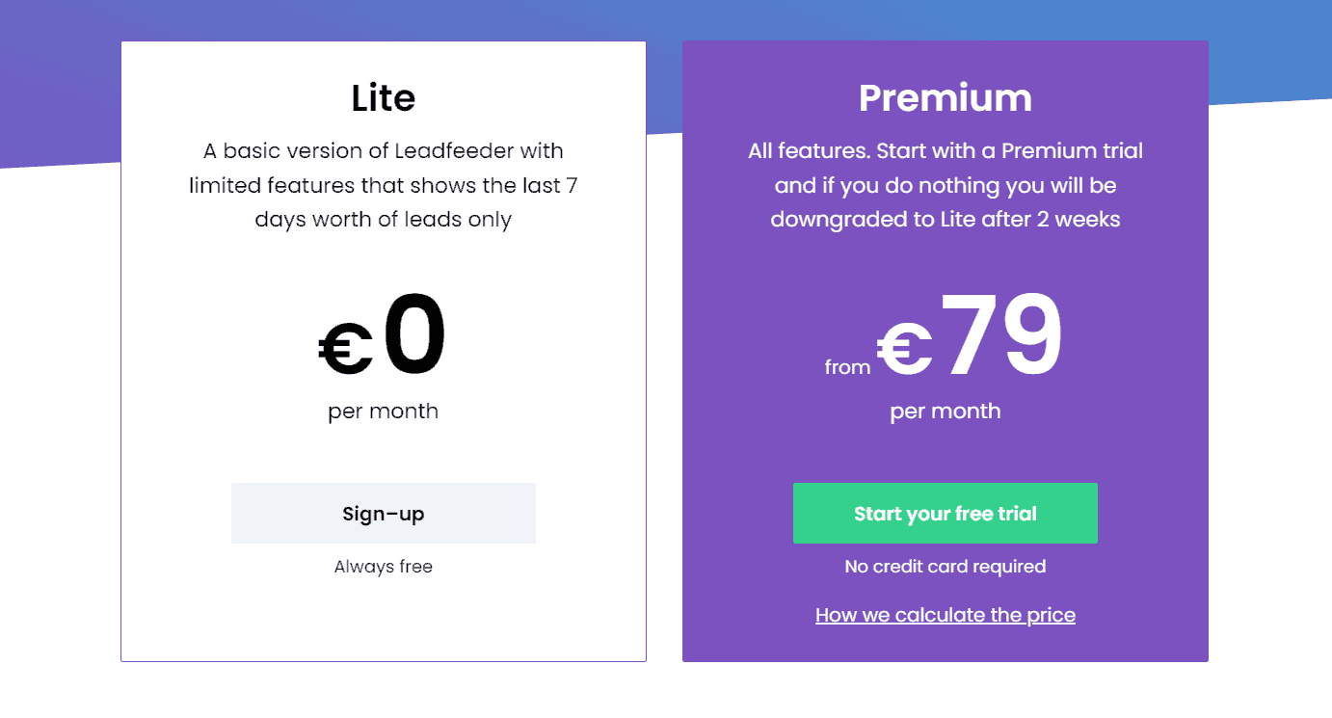
Task: Click the empty area below "Always free" in the Lite card
Action: (x=383, y=622)
